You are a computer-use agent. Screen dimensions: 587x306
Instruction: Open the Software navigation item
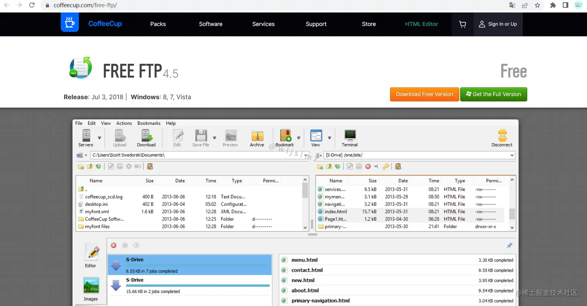[x=211, y=24]
